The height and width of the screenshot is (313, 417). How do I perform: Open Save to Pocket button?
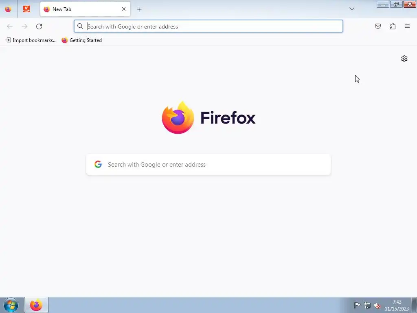point(378,26)
